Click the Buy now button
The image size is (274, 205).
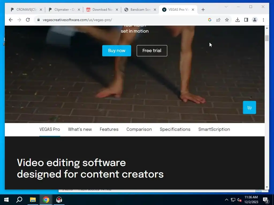tap(117, 50)
